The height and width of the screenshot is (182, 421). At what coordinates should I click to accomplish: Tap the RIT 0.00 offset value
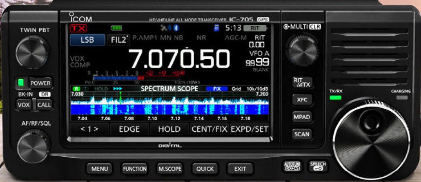point(257,44)
